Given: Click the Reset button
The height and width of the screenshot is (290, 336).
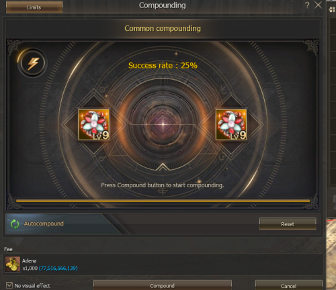Looking at the screenshot, I should [288, 224].
